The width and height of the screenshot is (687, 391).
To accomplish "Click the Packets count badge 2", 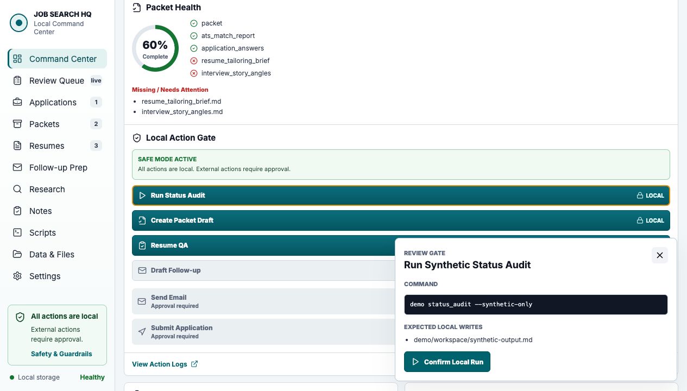I will point(96,124).
